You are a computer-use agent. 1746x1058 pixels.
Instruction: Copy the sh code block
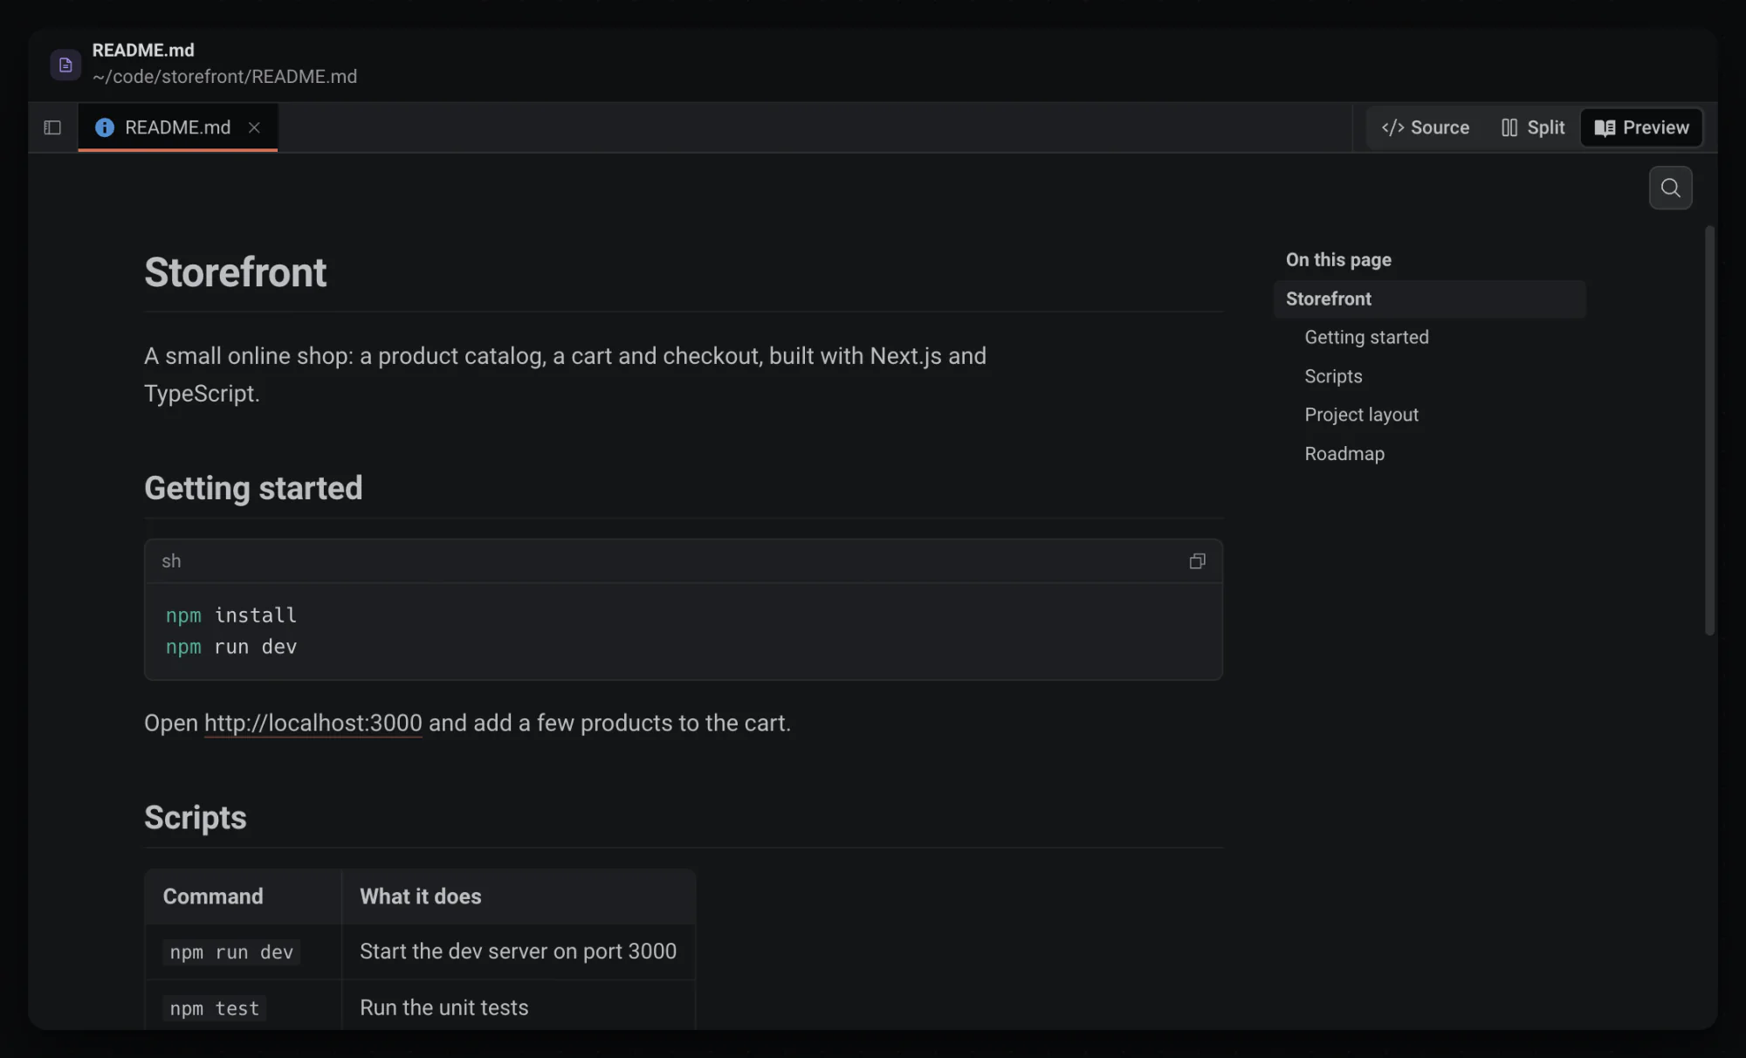click(1198, 561)
